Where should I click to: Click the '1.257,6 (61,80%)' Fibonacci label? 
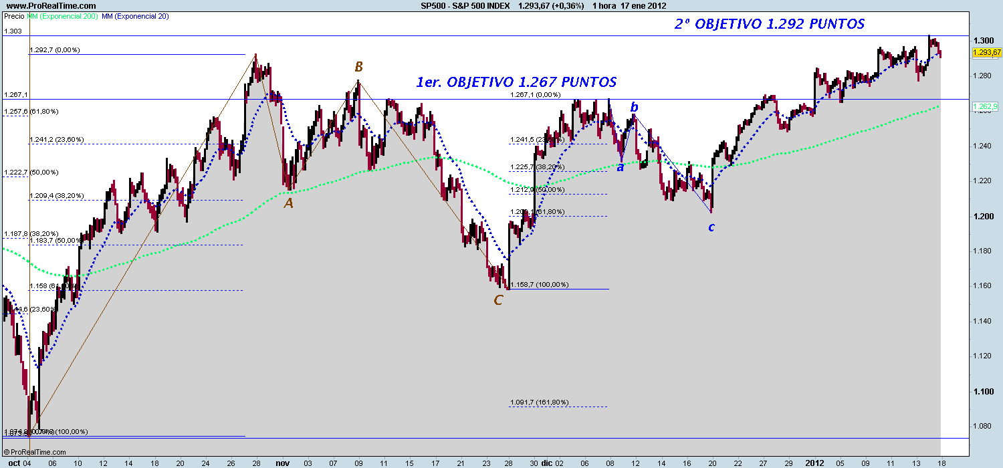point(31,111)
